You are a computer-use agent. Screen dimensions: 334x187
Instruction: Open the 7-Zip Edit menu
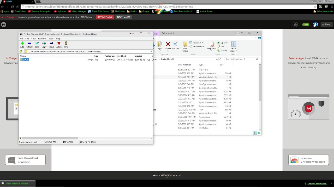(x=27, y=38)
